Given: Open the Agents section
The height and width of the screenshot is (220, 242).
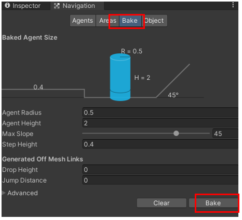Looking at the screenshot, I should click(83, 21).
